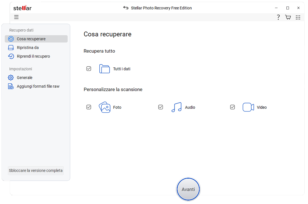
Task: Click the back arrow icon beside title
Action: [x=126, y=8]
